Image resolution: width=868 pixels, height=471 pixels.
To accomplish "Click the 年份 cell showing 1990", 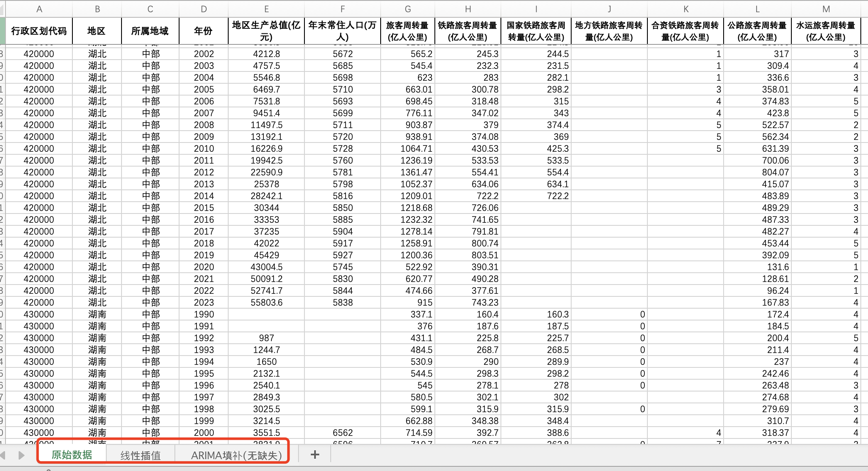I will (204, 314).
